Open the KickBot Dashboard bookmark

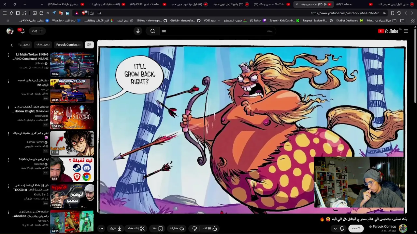pos(350,20)
